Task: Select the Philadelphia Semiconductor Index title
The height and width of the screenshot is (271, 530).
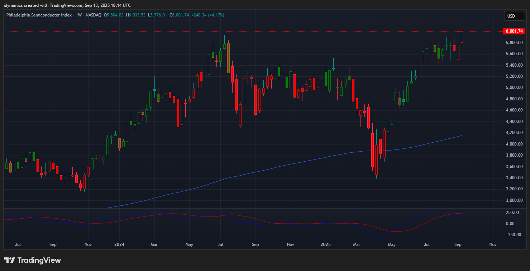Action: [x=39, y=15]
